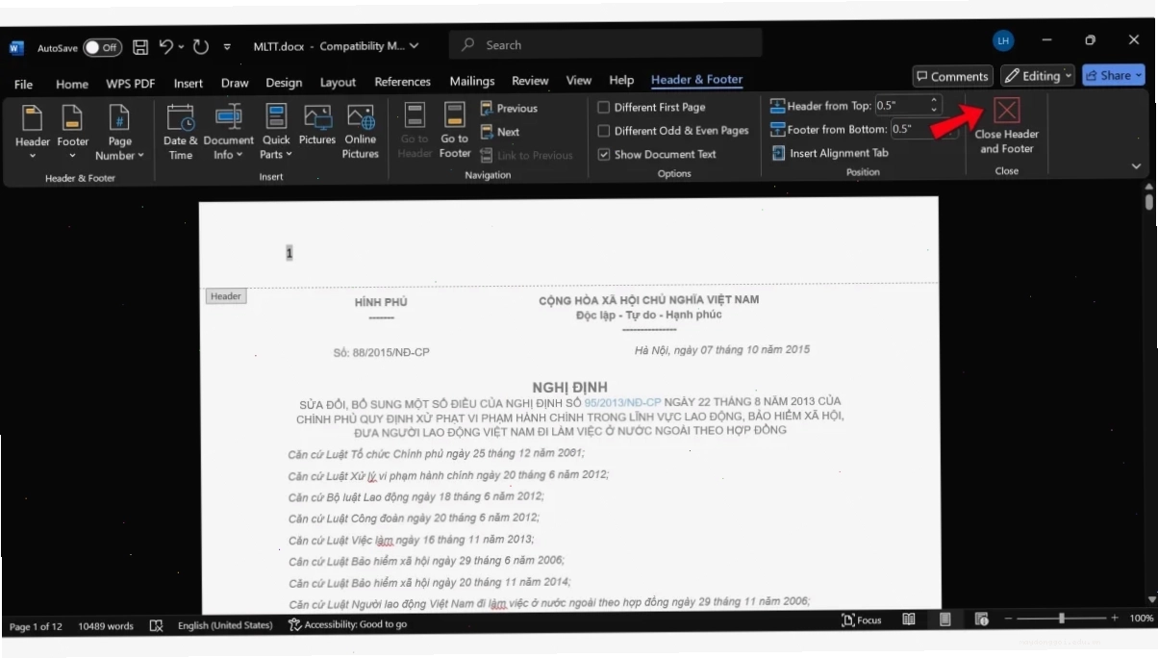Open the Editing mode dropdown
Screen dimensions: 1158x658
1038,76
